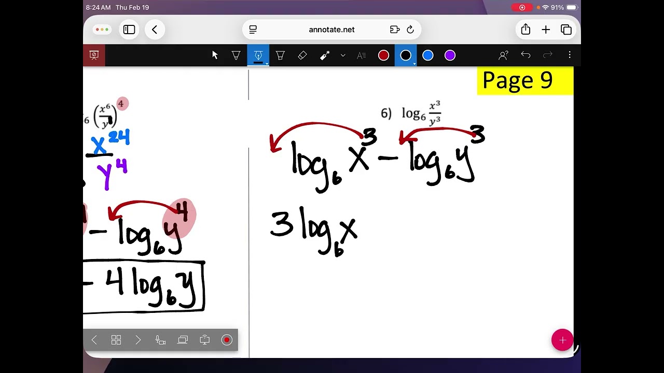Screen dimensions: 664x373
Task: Choose the red pen color
Action: click(383, 55)
